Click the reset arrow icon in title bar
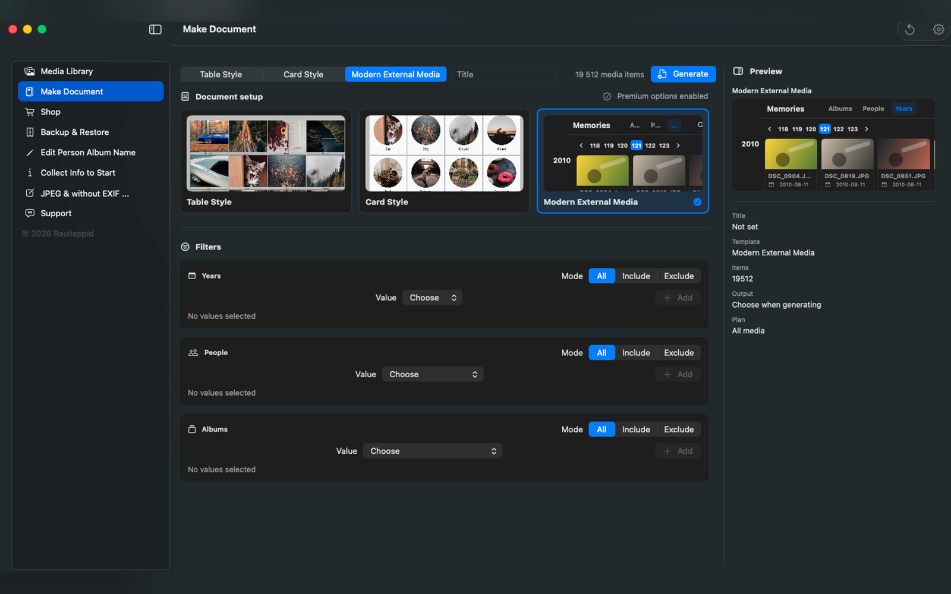Screen dimensions: 951x594 [909, 29]
